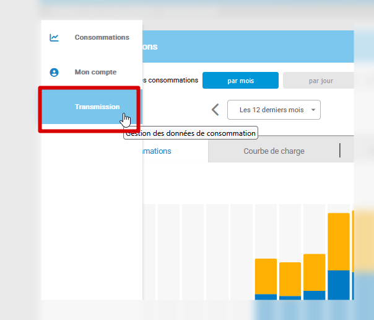Click the tallest bar's blue segment
The width and height of the screenshot is (374, 320).
339,285
